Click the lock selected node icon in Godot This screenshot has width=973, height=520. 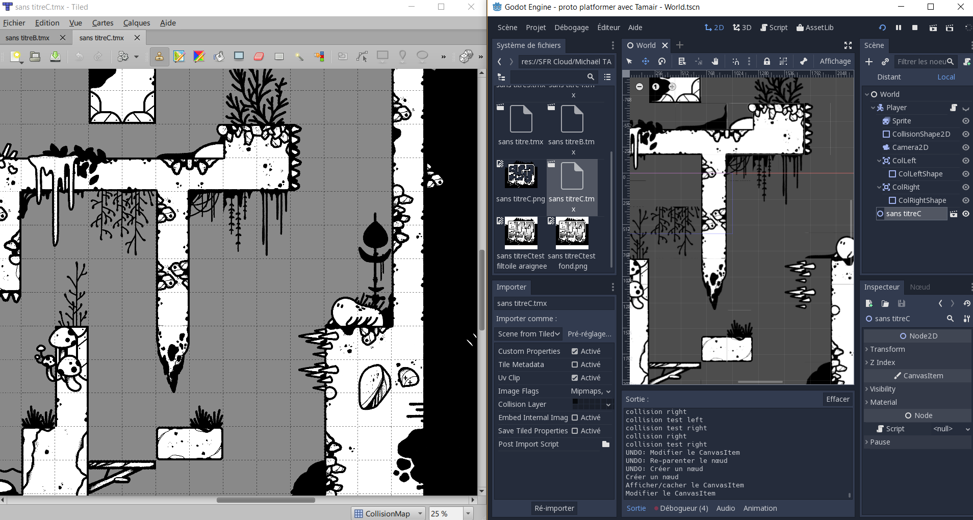[x=766, y=61]
